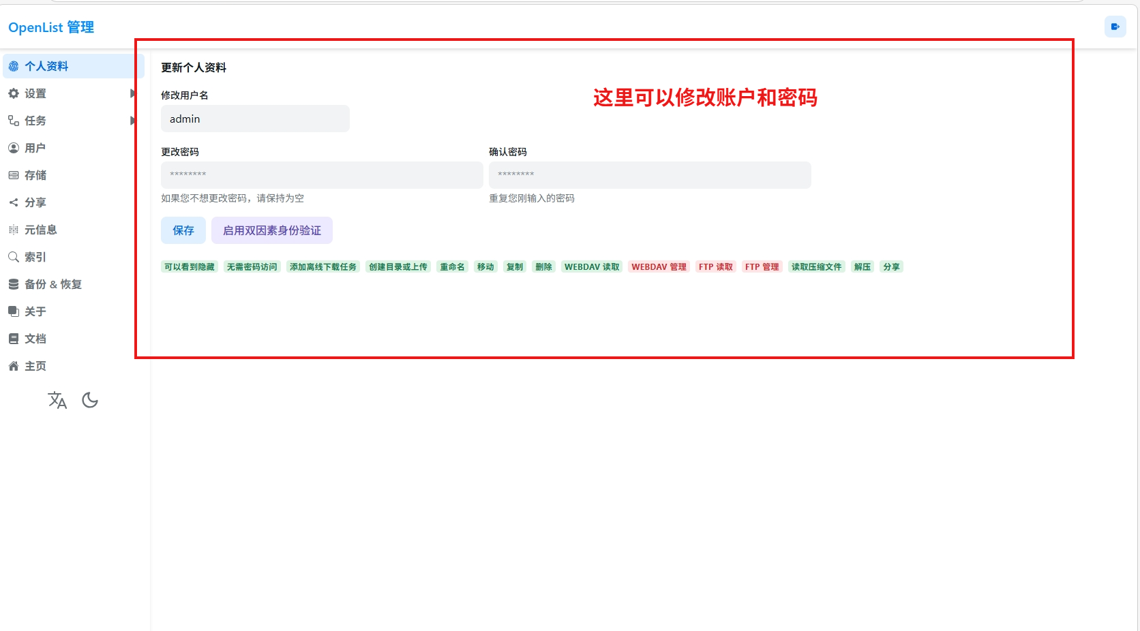The width and height of the screenshot is (1140, 631).
Task: Click the 无需密码访问 permission tag
Action: 252,266
